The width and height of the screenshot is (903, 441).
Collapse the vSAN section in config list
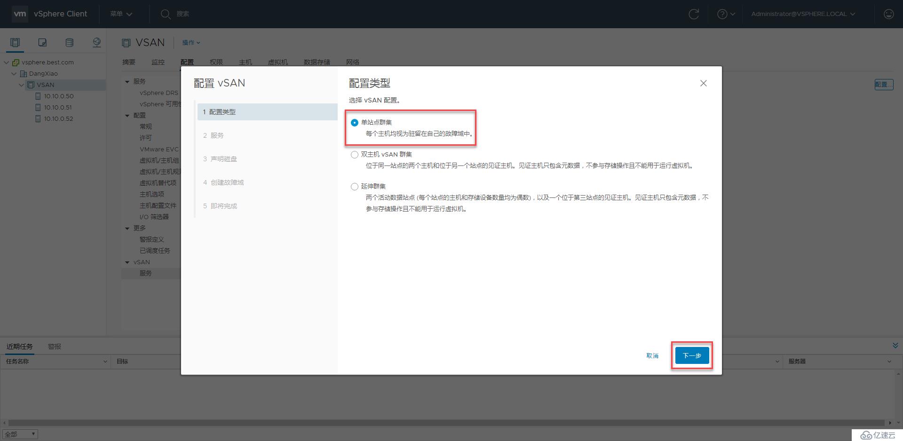pos(127,262)
